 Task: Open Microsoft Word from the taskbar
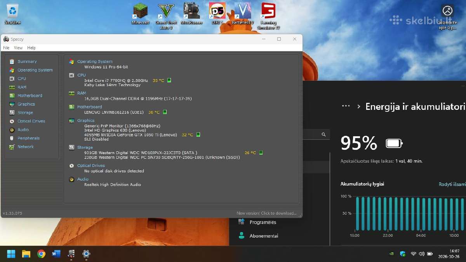(56, 254)
